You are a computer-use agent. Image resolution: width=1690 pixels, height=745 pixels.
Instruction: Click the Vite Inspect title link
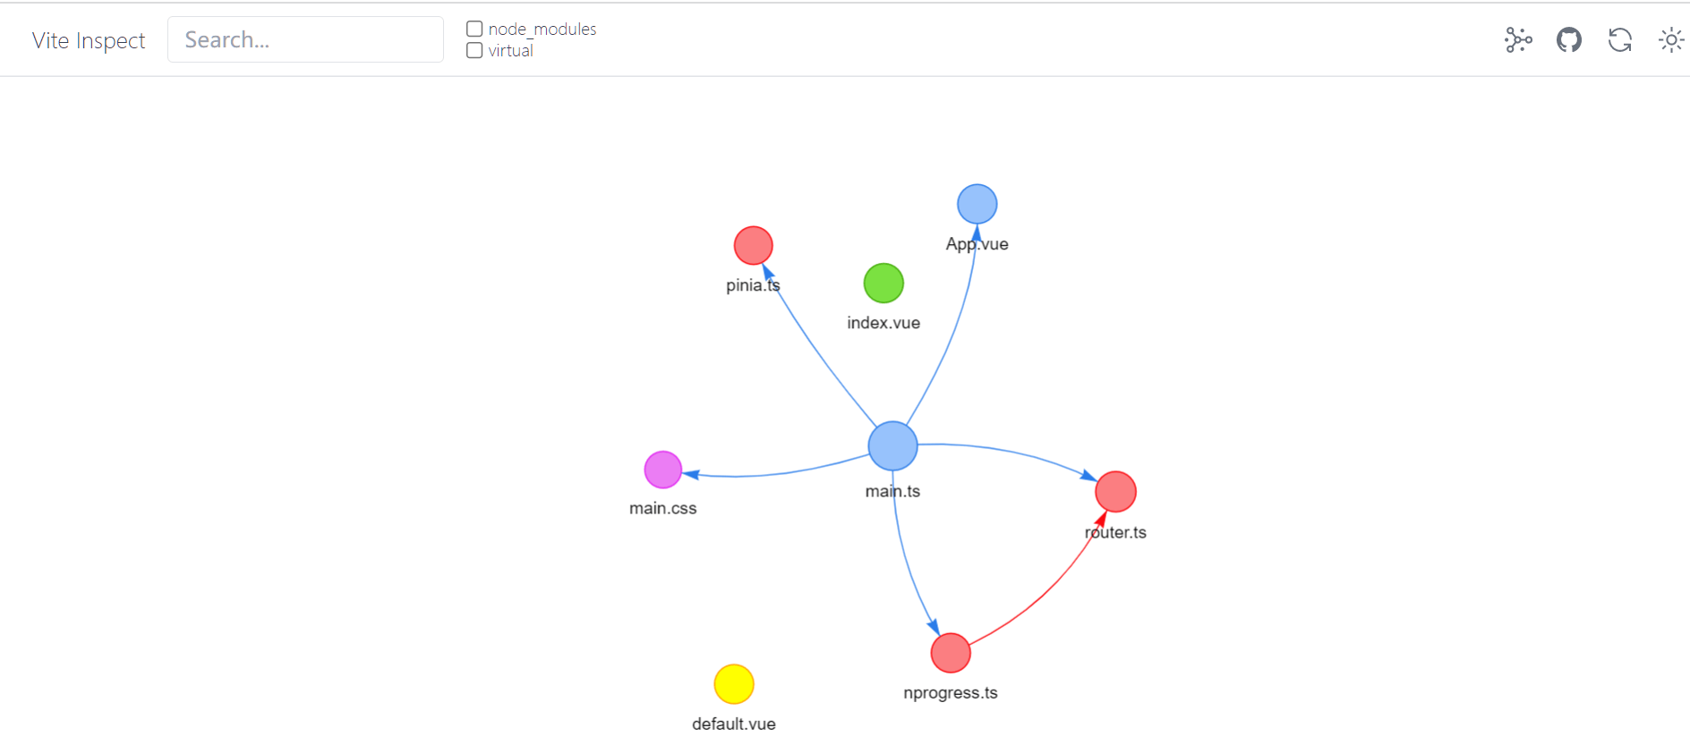point(89,40)
